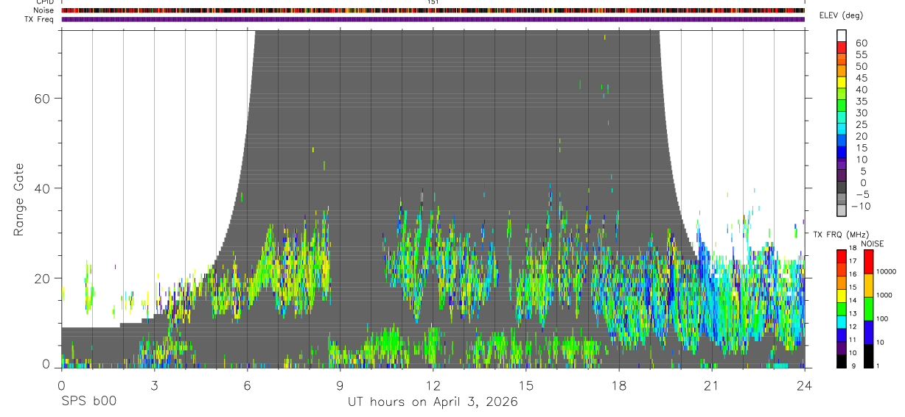Pick the orange-yellow swatch in NOISE legend
Viewport: 905px width, 417px height.
click(x=867, y=285)
